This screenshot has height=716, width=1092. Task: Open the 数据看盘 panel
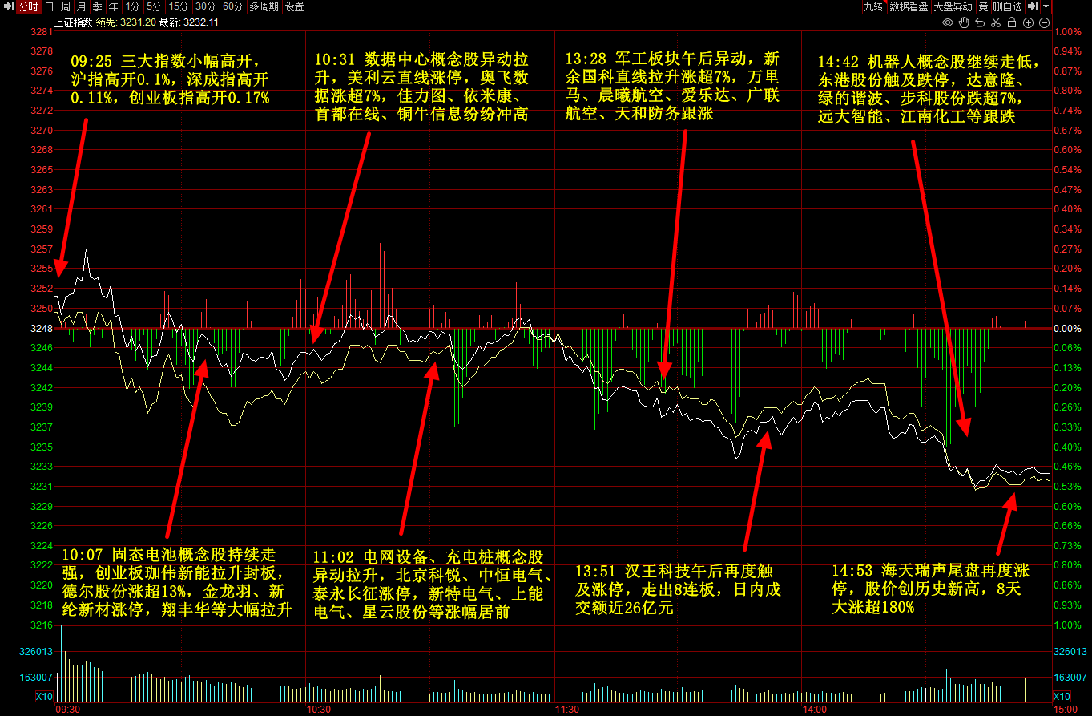pyautogui.click(x=909, y=6)
